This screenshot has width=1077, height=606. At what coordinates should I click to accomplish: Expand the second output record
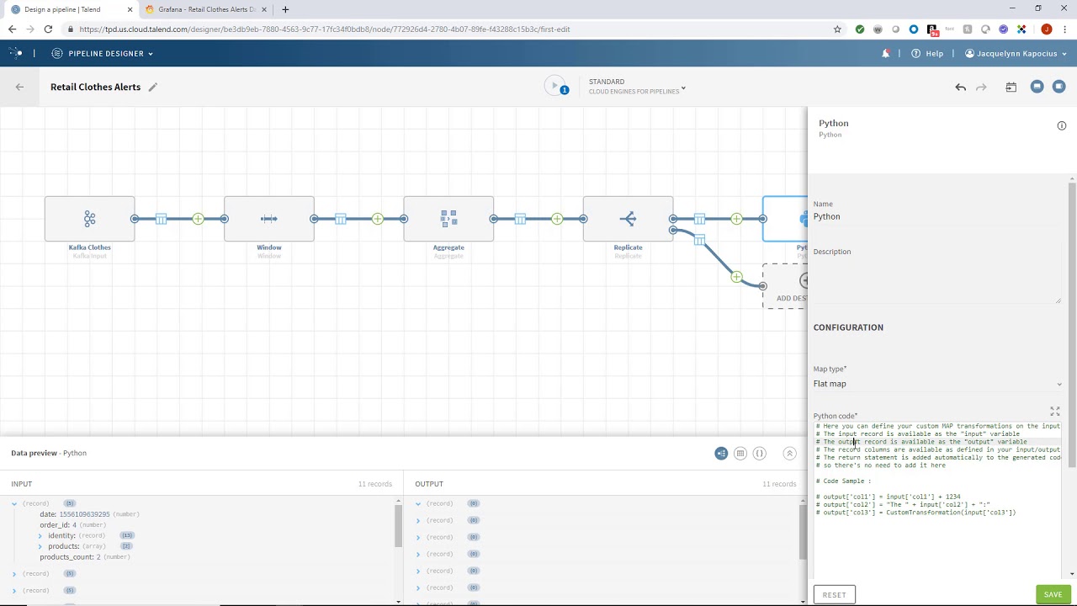click(418, 520)
